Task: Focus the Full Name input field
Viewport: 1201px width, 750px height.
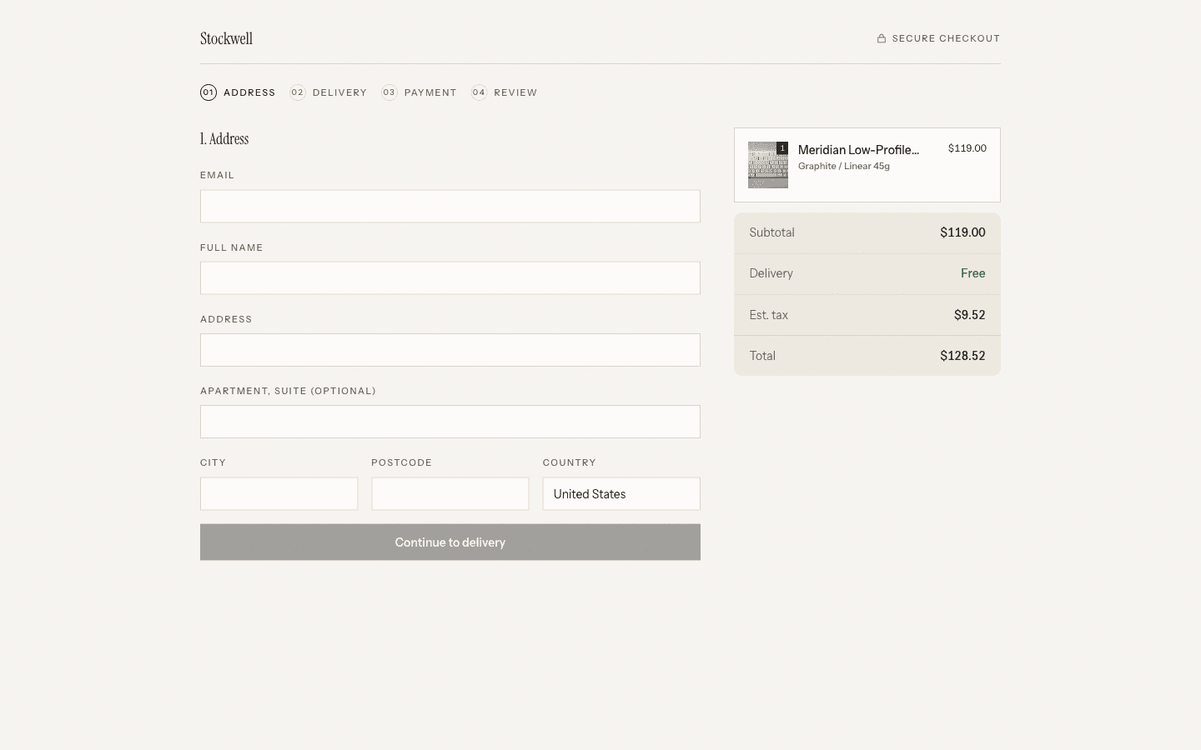Action: (450, 277)
